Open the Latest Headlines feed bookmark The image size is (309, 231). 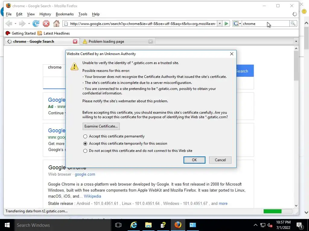[54, 33]
